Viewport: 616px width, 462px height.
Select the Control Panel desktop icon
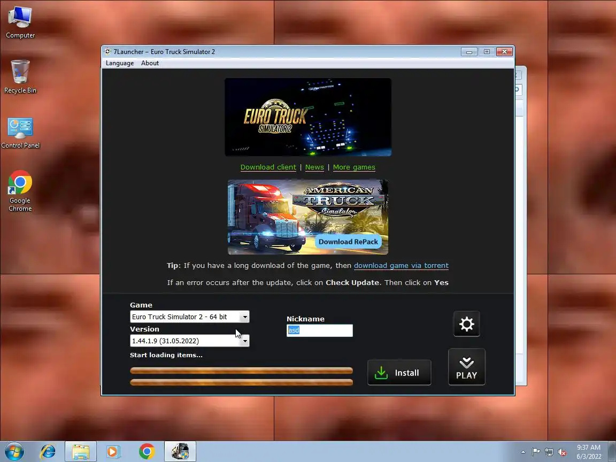click(x=20, y=133)
